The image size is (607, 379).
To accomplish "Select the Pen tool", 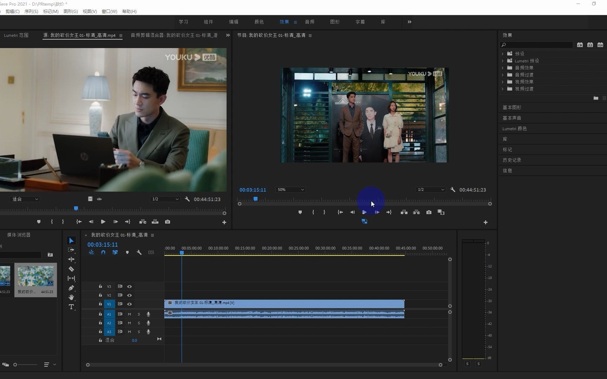I will pyautogui.click(x=71, y=288).
